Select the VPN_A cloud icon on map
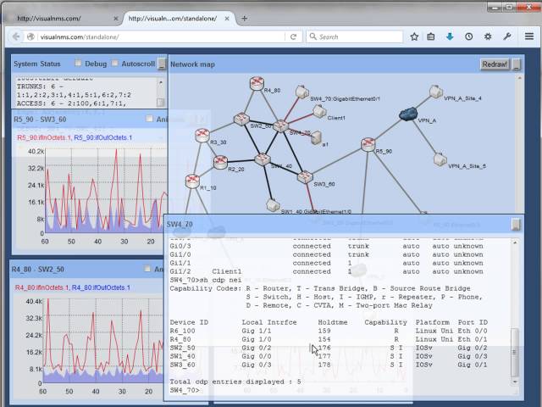This screenshot has height=407, width=542. tap(412, 113)
